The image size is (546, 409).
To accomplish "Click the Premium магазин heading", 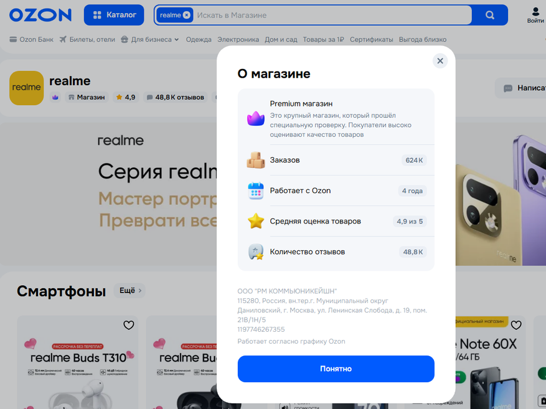I will click(301, 104).
